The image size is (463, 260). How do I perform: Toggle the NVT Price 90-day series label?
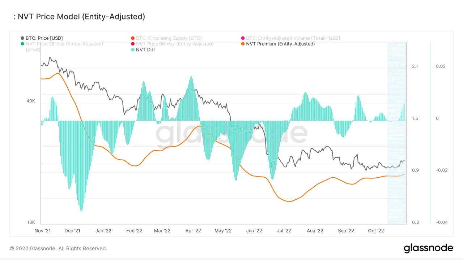(174, 44)
